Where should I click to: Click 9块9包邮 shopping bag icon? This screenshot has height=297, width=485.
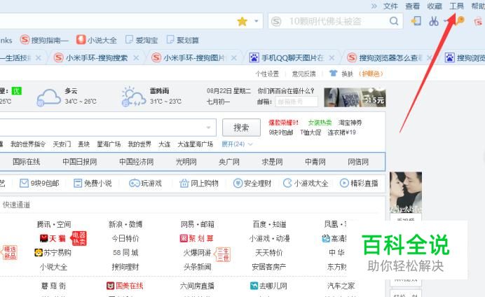pyautogui.click(x=24, y=184)
